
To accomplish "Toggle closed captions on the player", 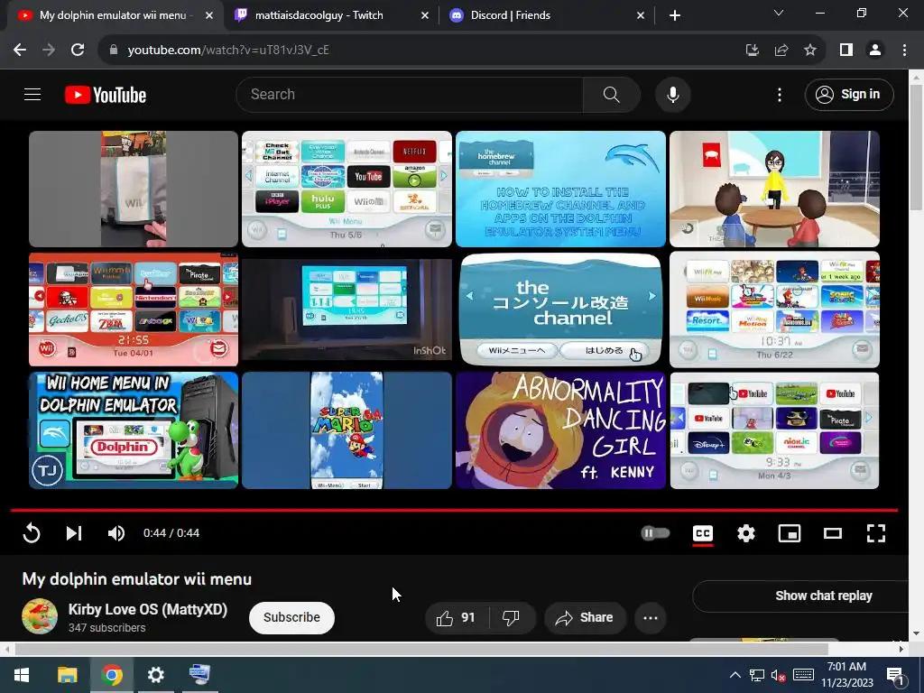I will (x=702, y=533).
